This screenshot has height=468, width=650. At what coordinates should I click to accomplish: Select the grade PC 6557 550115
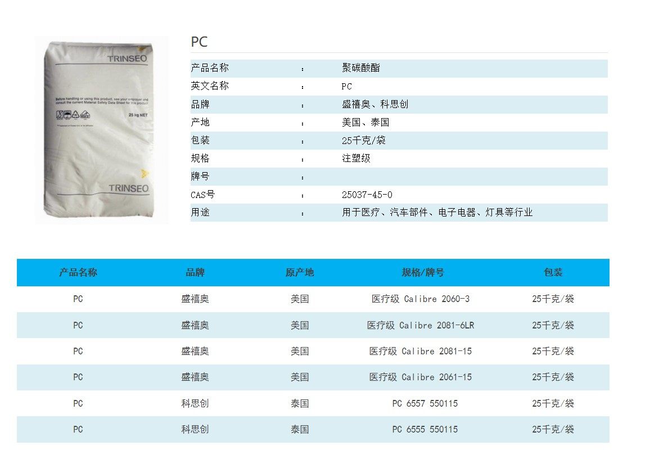425,403
